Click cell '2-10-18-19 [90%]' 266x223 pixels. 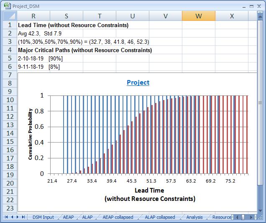coord(41,58)
